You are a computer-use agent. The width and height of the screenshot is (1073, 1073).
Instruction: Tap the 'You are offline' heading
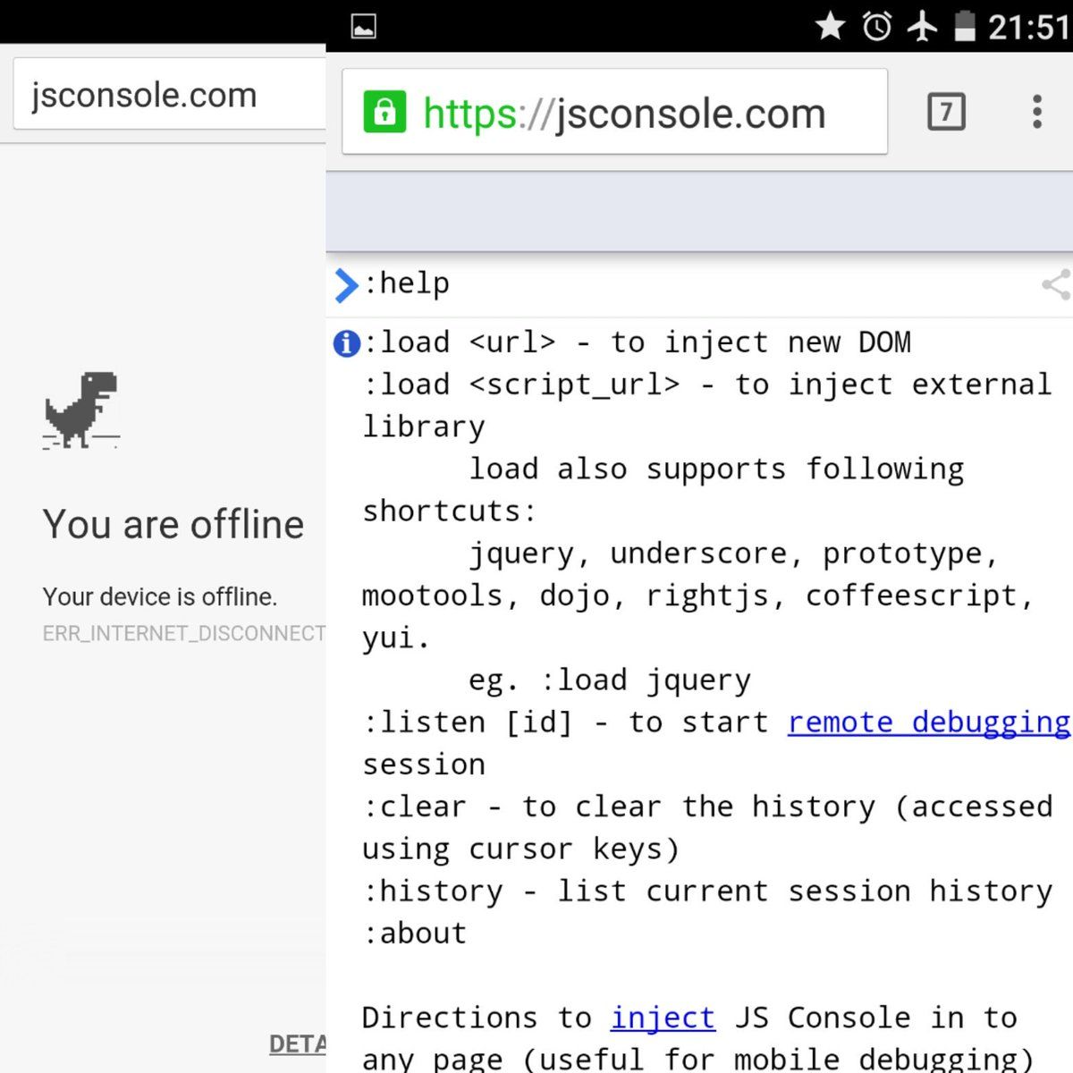coord(173,525)
